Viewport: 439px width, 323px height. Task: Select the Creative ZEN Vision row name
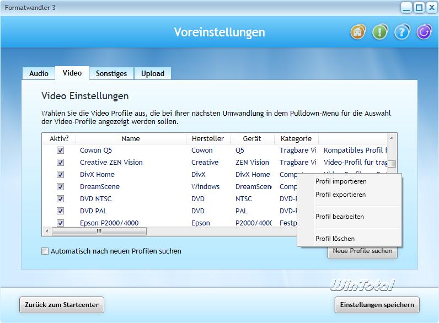111,163
